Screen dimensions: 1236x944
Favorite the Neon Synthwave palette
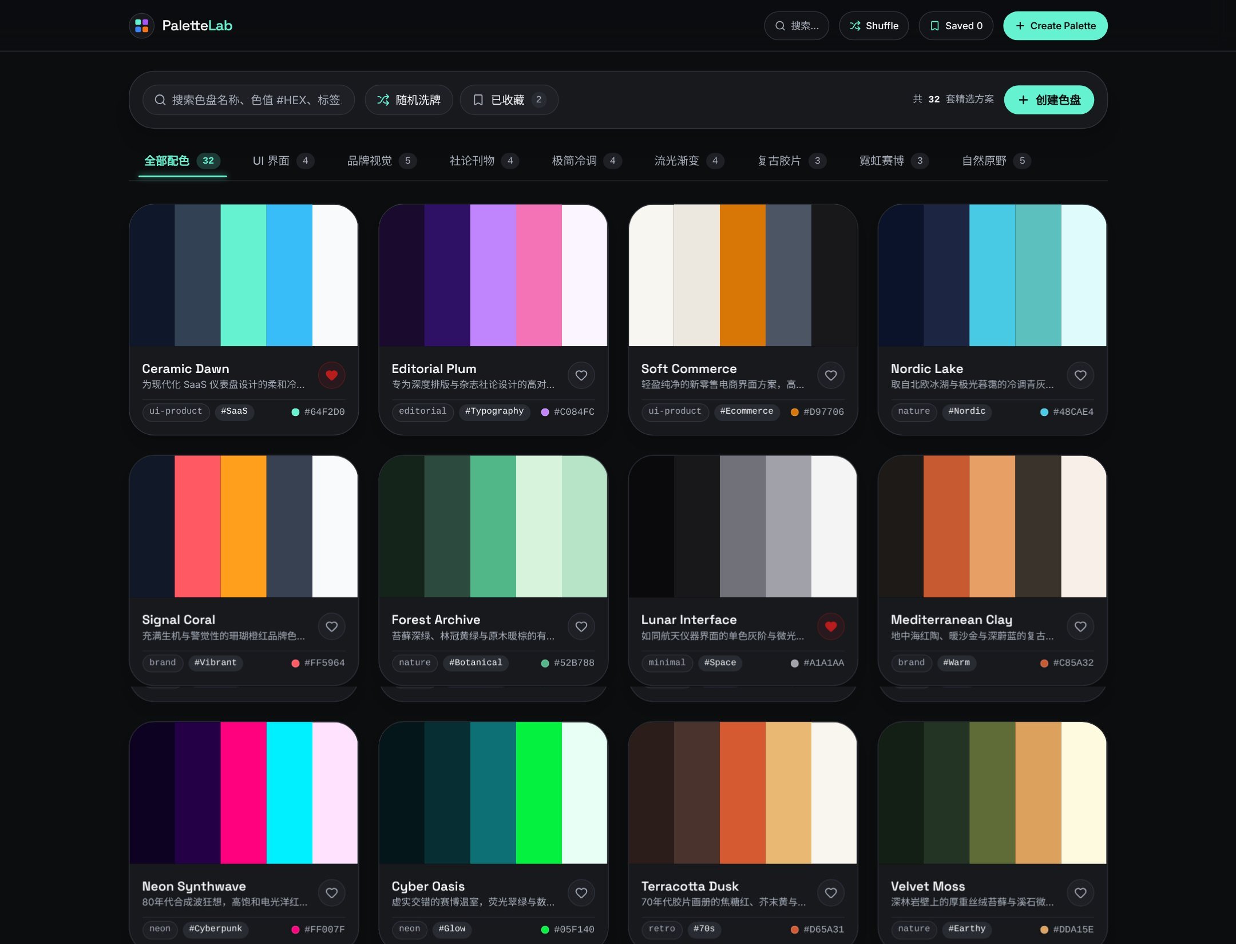331,893
